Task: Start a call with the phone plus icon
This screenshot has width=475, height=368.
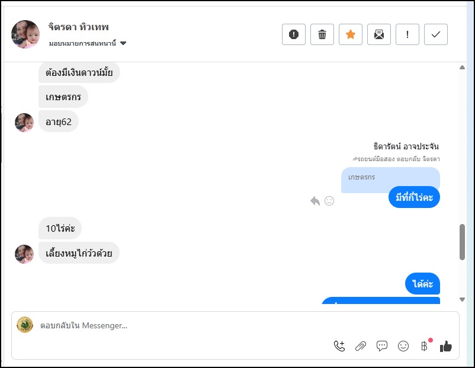Action: 339,346
